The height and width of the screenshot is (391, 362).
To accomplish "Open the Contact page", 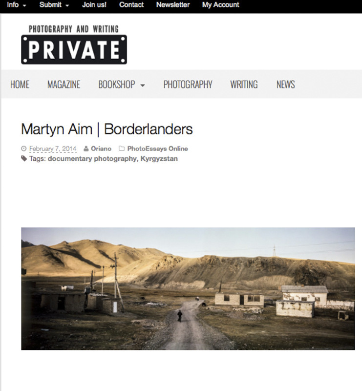I will click(x=131, y=5).
